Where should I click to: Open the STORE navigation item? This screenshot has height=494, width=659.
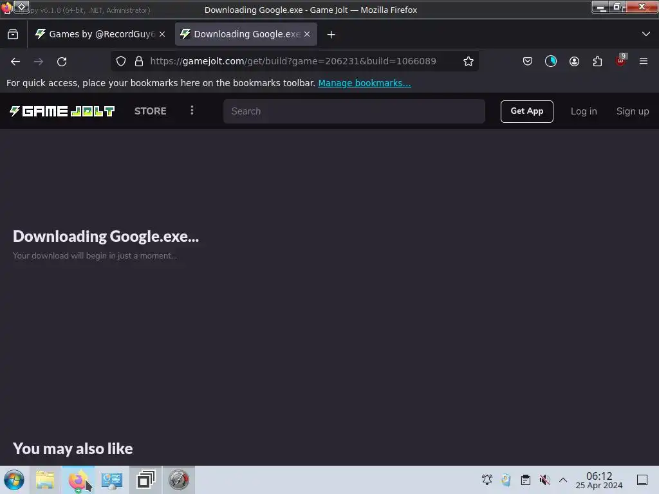tap(151, 111)
